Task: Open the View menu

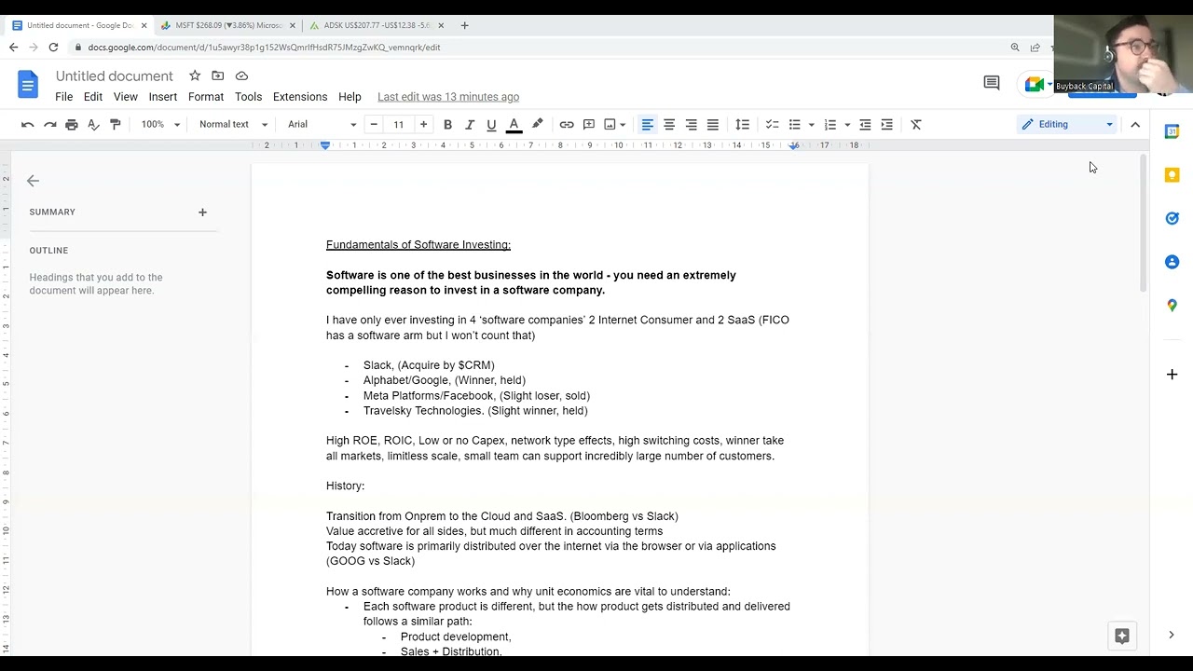Action: coord(126,97)
